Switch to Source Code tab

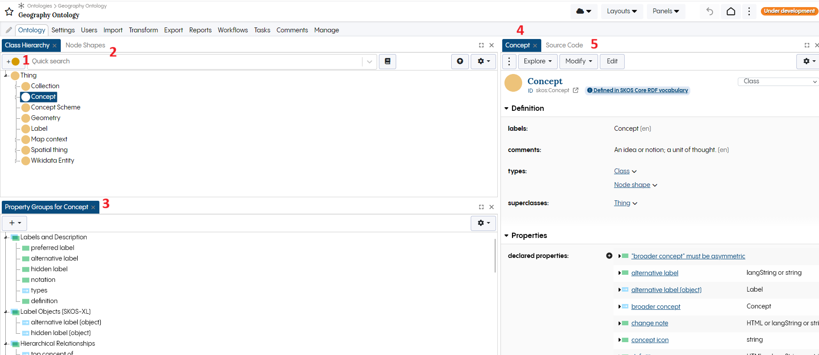[x=564, y=45]
